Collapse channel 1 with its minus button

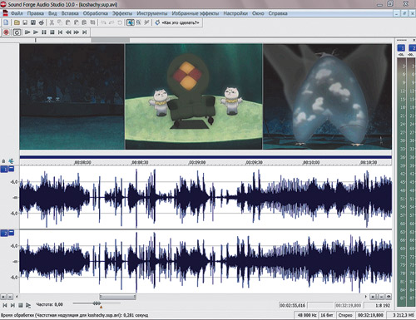pos(12,169)
